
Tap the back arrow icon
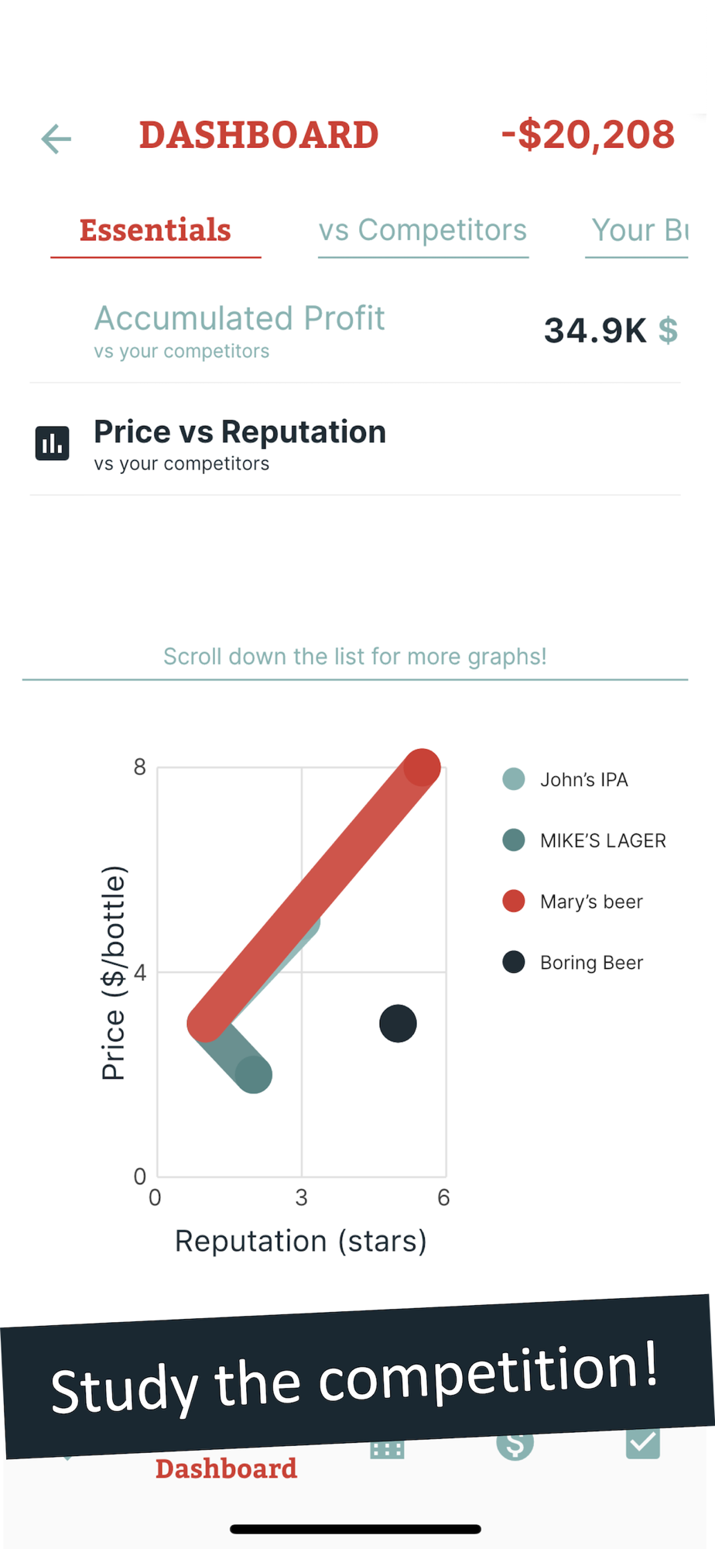56,139
